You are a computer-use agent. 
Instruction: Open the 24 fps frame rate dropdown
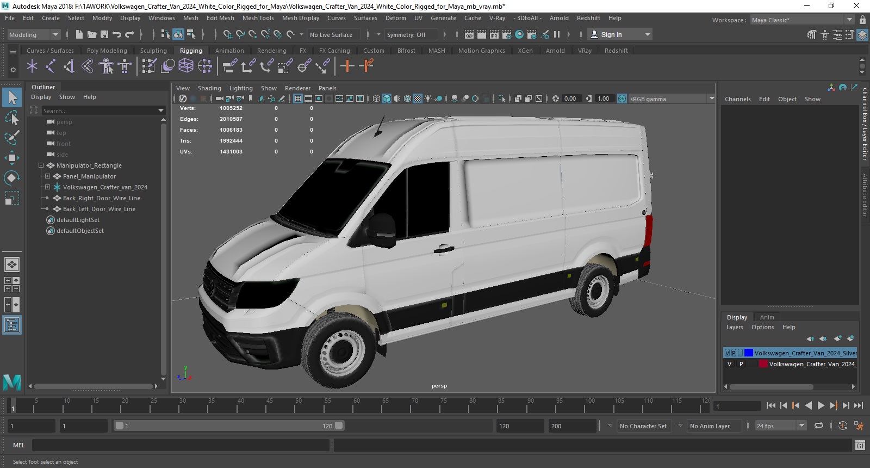780,426
